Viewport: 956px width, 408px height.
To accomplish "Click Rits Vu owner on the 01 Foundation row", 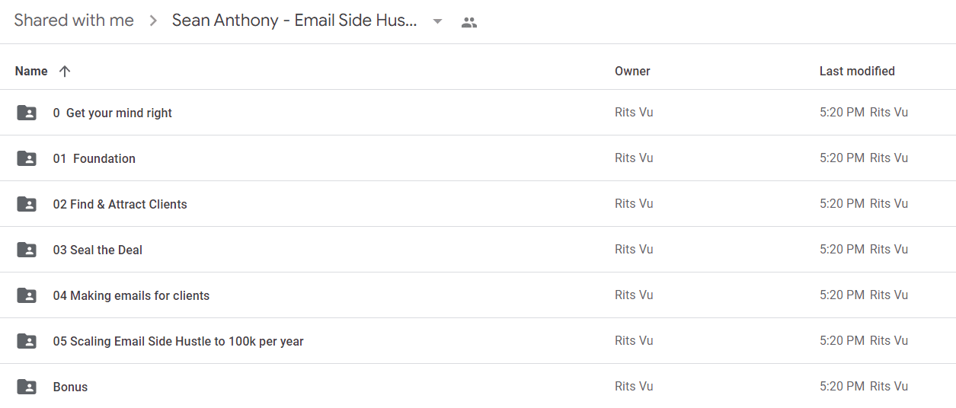I will tap(634, 158).
